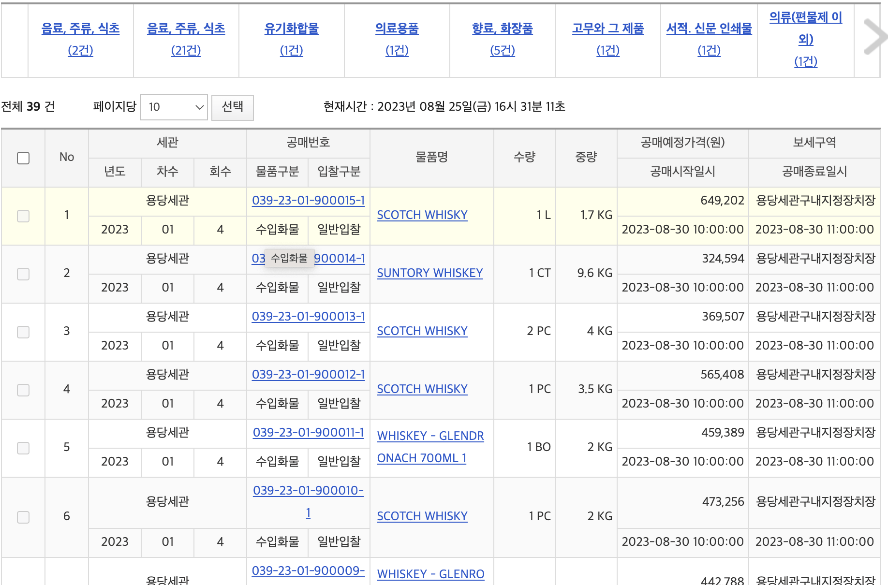Image resolution: width=888 pixels, height=585 pixels.
Task: Click the 물품명 column header
Action: tap(432, 157)
